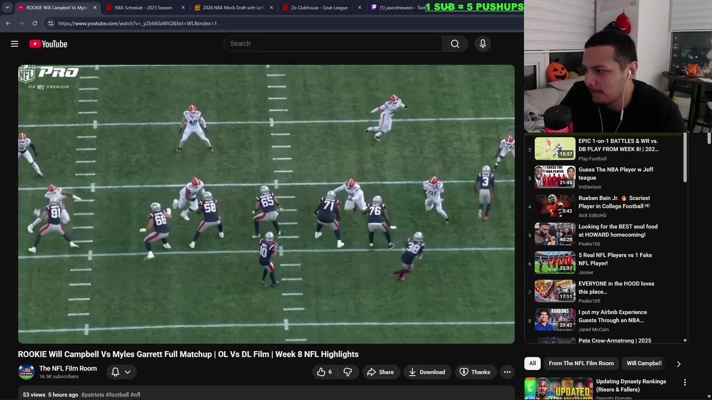
Task: Open the YouTube hamburger guide menu
Action: coord(14,44)
